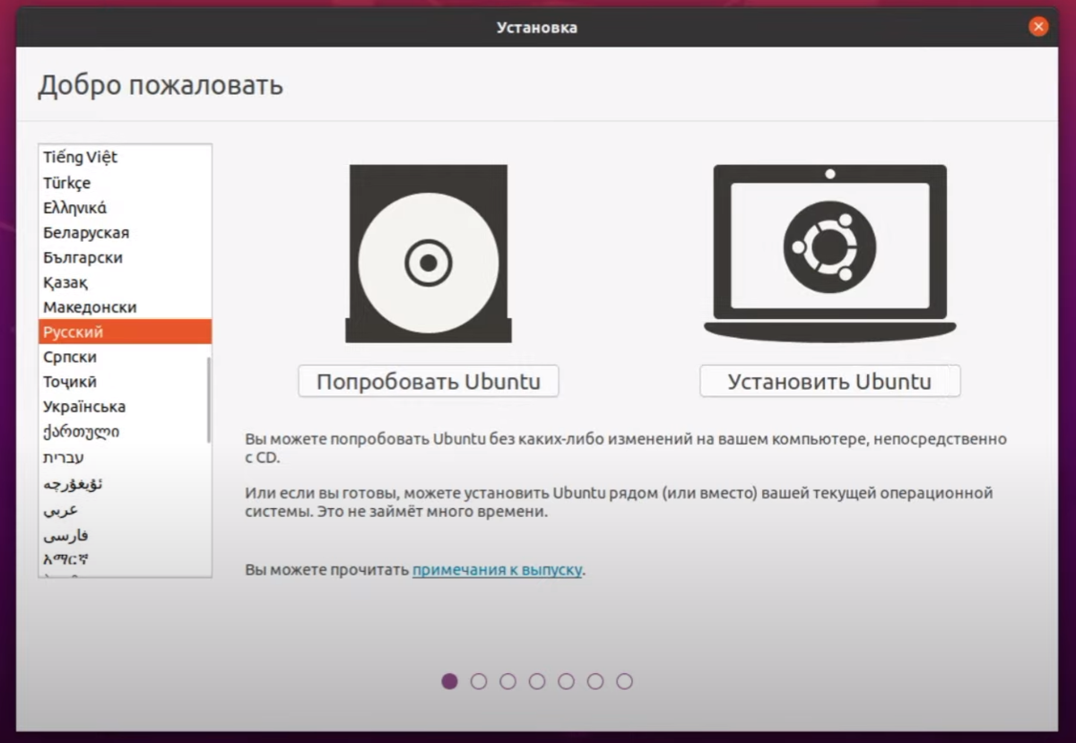Click the Попробовать Ubuntu button
1076x743 pixels.
tap(429, 381)
